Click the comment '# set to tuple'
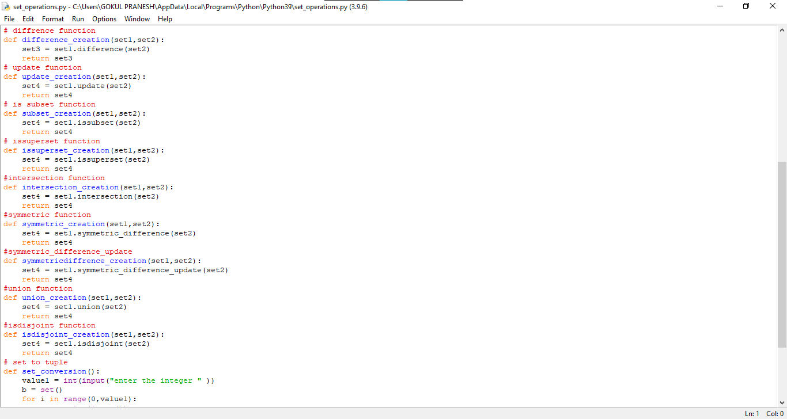787x419 pixels. click(36, 362)
